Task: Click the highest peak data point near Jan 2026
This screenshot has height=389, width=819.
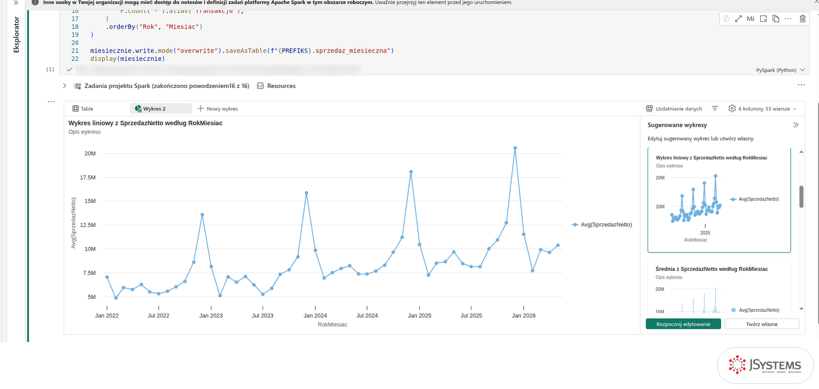Action: [x=515, y=148]
